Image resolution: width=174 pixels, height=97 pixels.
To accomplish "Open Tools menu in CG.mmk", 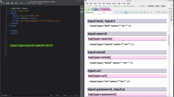I will coord(124,4).
